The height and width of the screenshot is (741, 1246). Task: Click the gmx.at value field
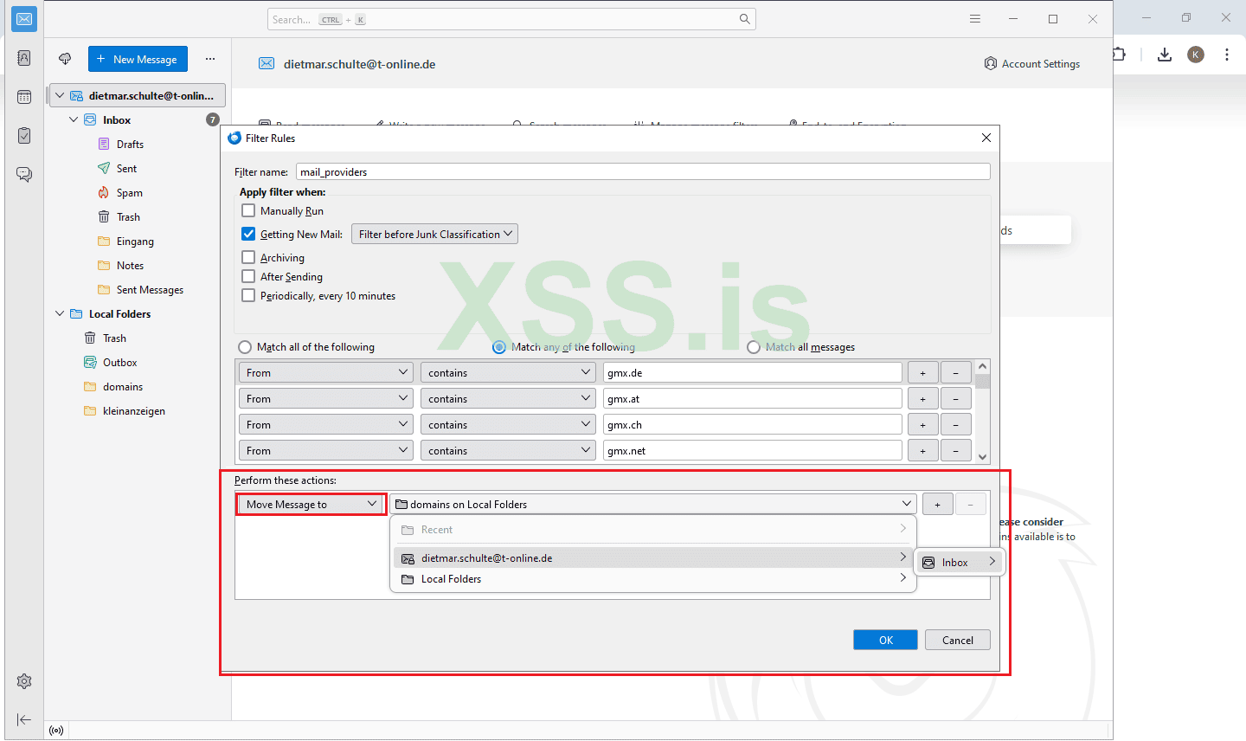(x=752, y=399)
